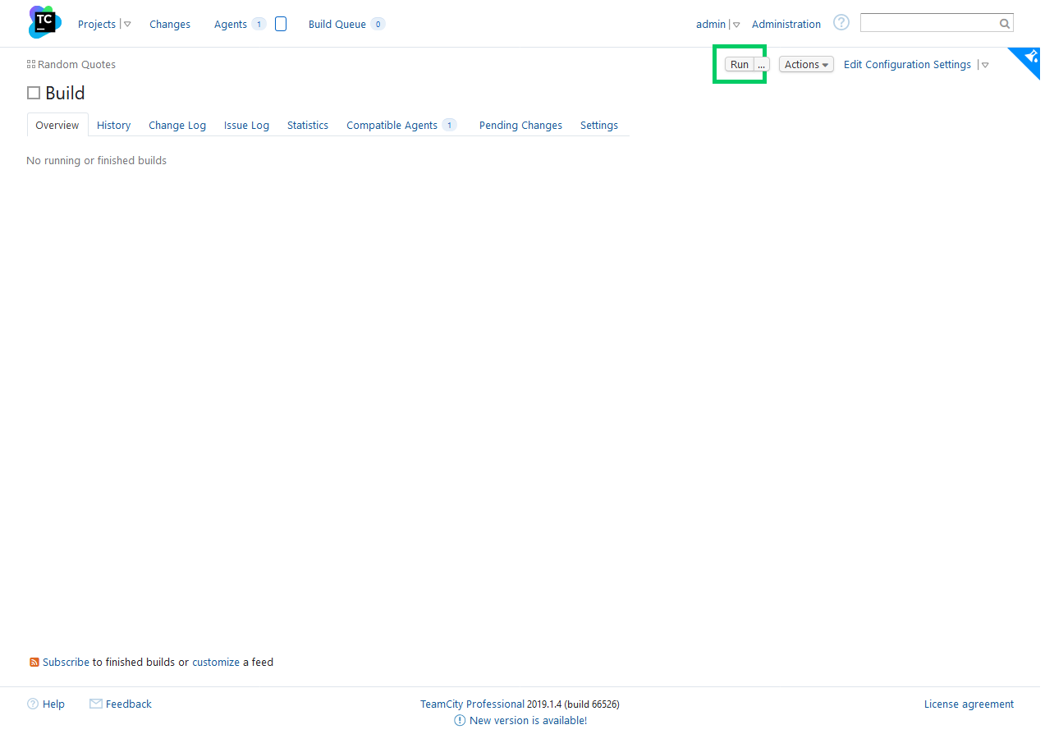
Task: Open Projects in the top navigation
Action: point(97,24)
